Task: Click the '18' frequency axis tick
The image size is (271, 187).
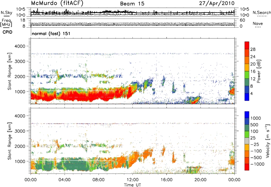Action: tap(23, 20)
